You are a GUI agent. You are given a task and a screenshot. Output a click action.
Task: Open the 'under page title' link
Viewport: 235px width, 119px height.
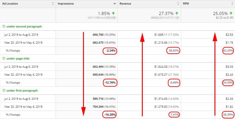18,59
